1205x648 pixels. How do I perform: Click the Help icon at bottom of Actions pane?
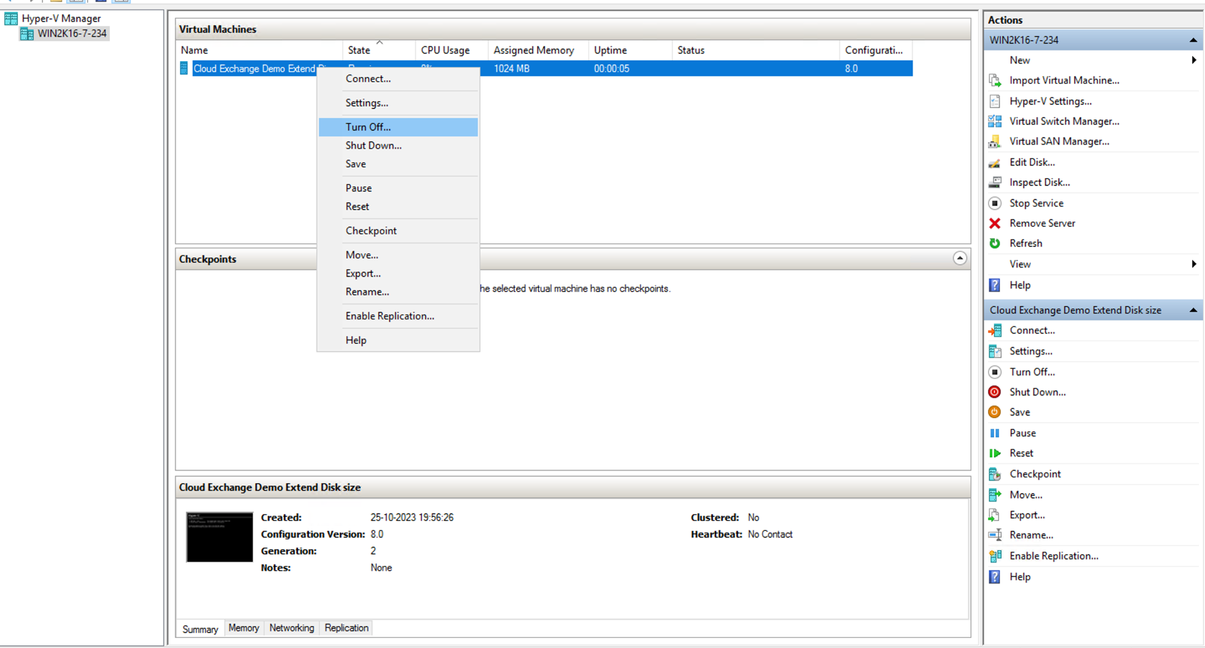tap(995, 577)
